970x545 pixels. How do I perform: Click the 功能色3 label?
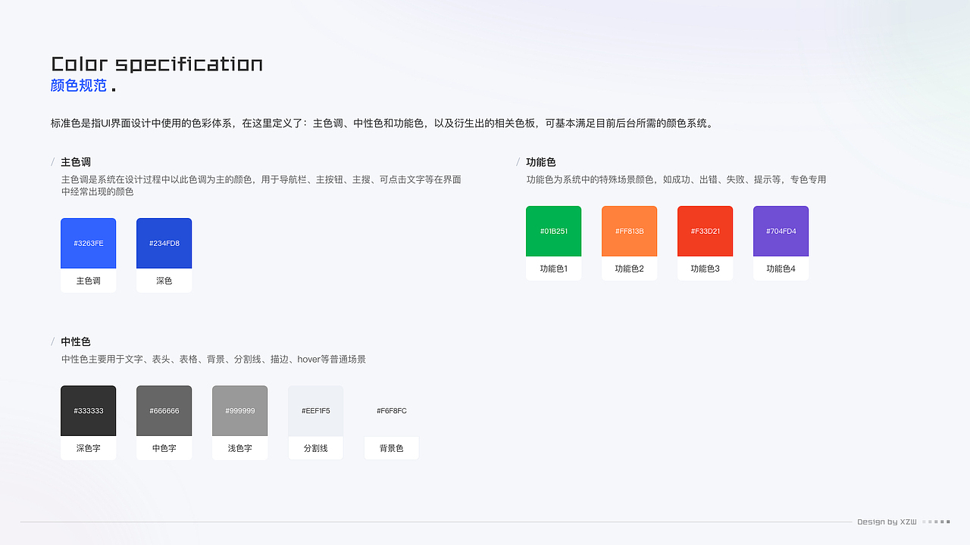pos(705,269)
